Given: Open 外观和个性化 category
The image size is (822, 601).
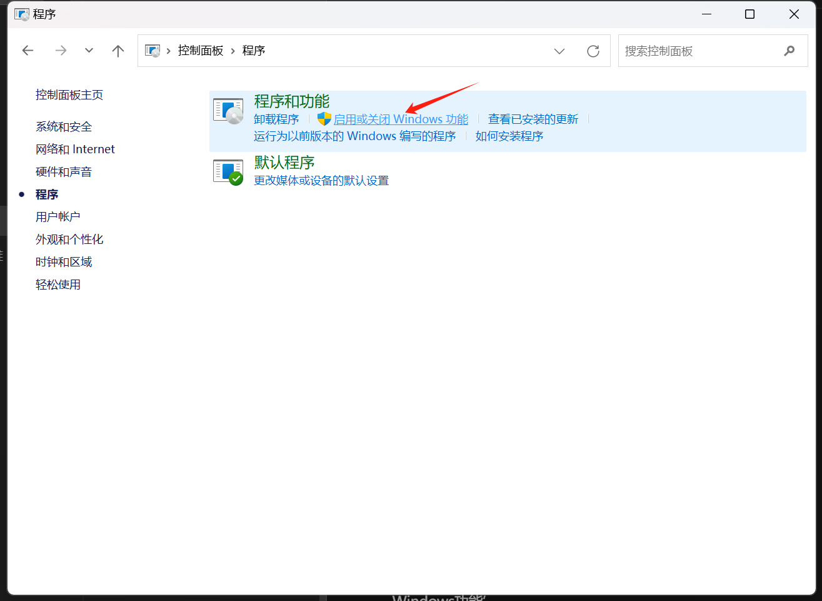Looking at the screenshot, I should pos(69,240).
